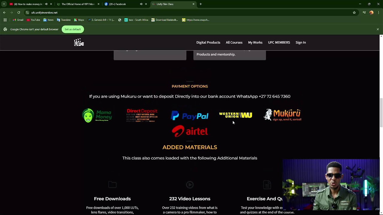Image resolution: width=383 pixels, height=215 pixels.
Task: Click the PayPal payment logo
Action: tap(190, 116)
